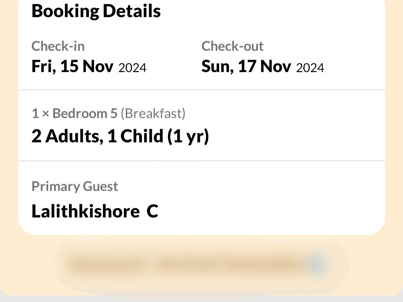Tap the booking reference row at the bottom
The height and width of the screenshot is (302, 403).
(x=201, y=264)
